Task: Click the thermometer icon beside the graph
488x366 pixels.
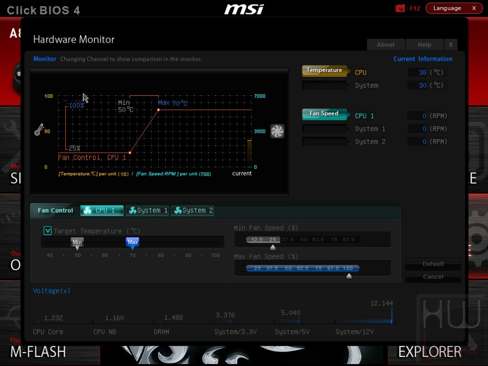Action: point(39,130)
